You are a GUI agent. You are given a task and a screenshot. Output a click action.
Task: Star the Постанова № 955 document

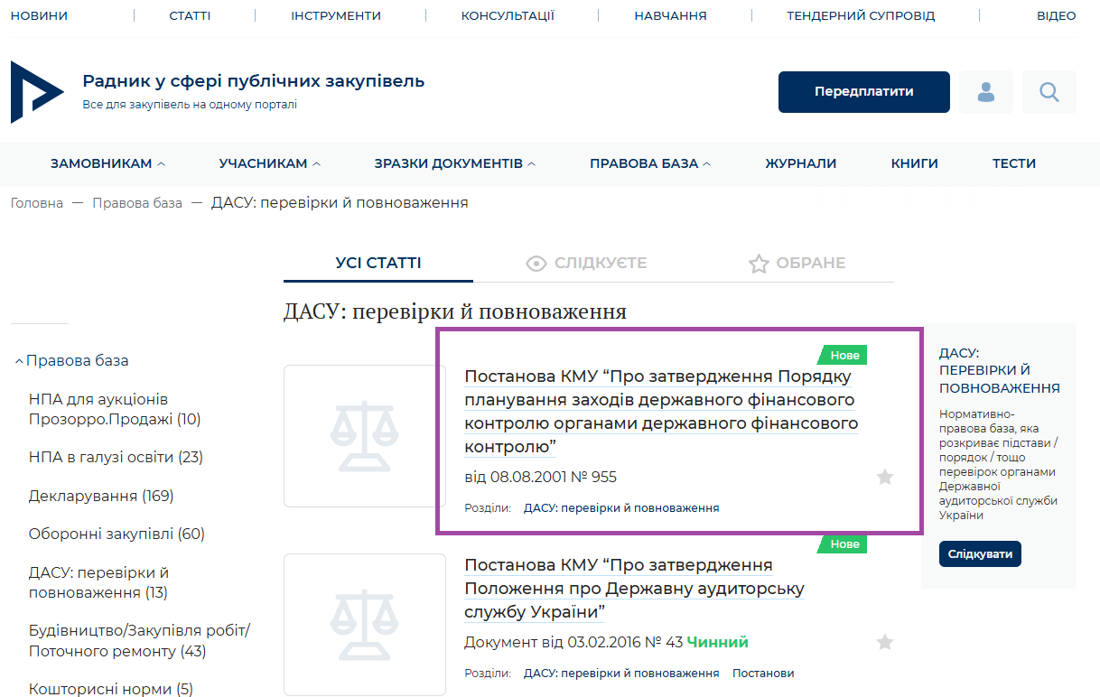click(x=884, y=477)
